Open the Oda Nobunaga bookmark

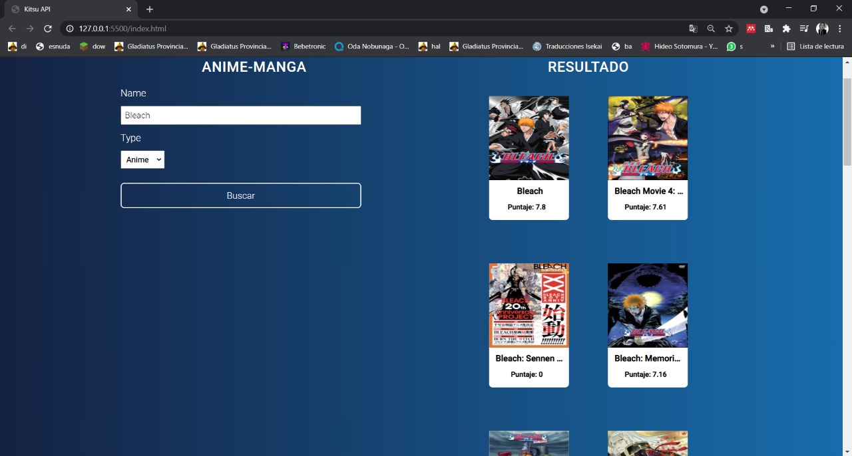[372, 47]
